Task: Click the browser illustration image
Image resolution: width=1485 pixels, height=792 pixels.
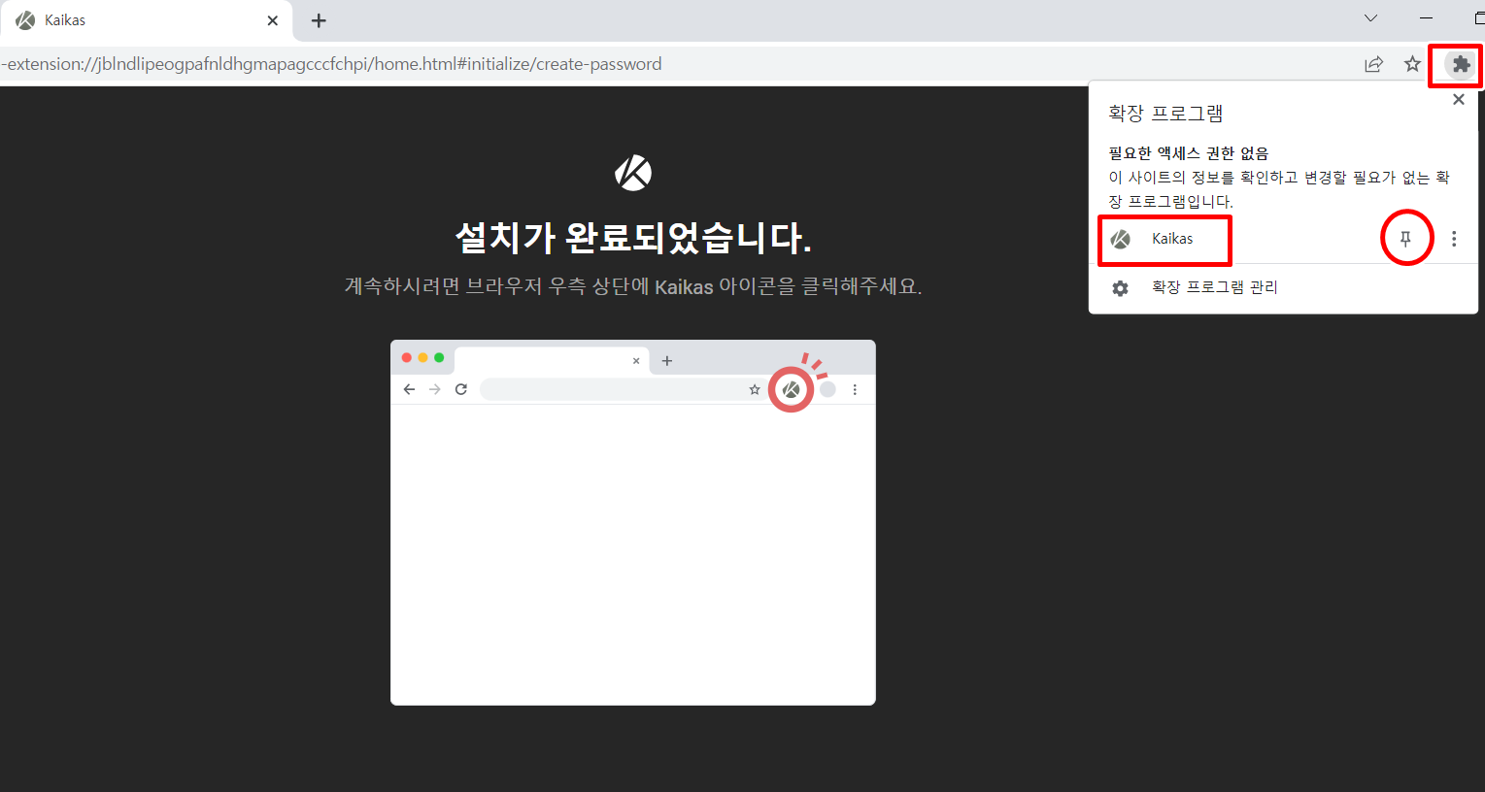Action: point(633,522)
